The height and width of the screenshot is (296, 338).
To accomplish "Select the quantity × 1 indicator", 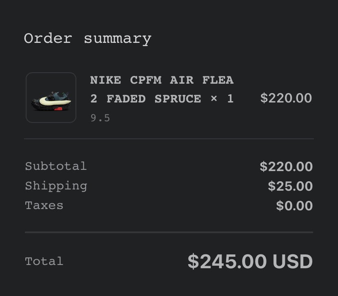I will pos(222,99).
